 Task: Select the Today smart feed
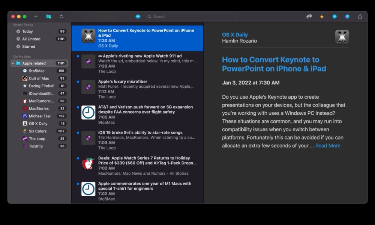coord(39,31)
